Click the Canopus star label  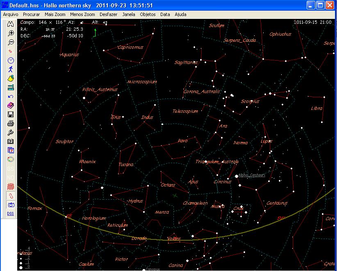(x=153, y=269)
